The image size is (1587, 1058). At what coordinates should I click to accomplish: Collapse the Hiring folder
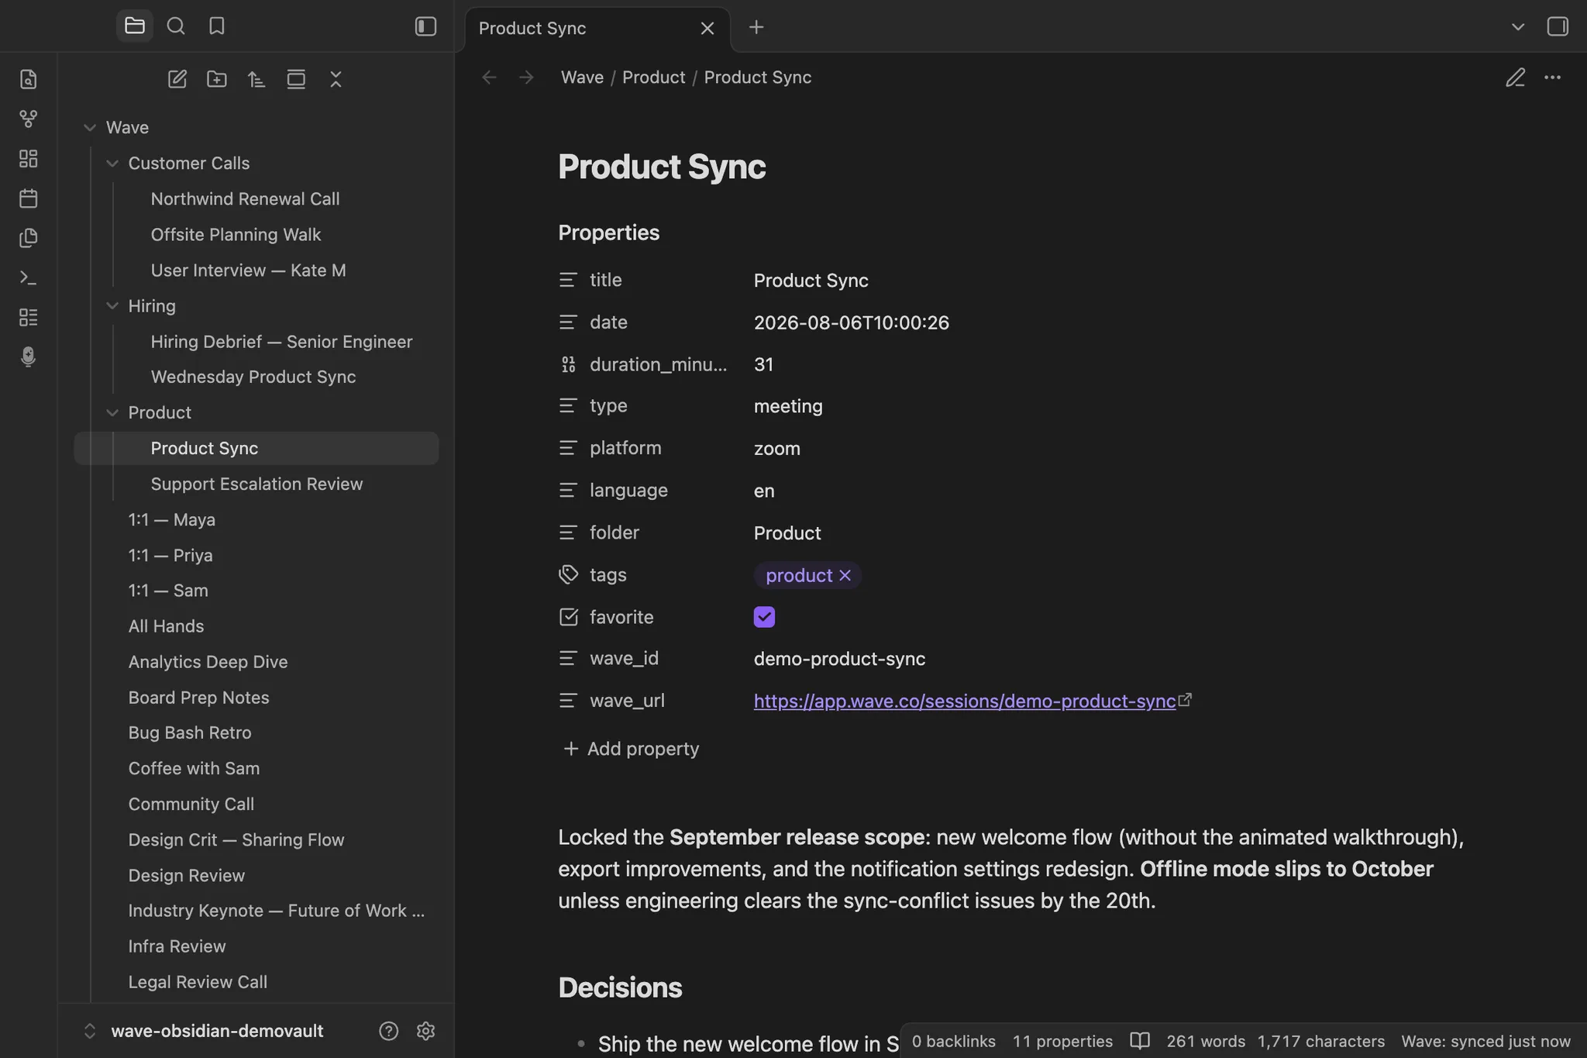tap(112, 306)
